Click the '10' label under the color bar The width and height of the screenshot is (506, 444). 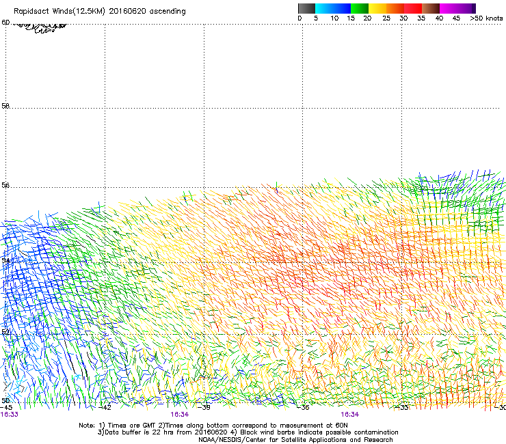[x=334, y=18]
